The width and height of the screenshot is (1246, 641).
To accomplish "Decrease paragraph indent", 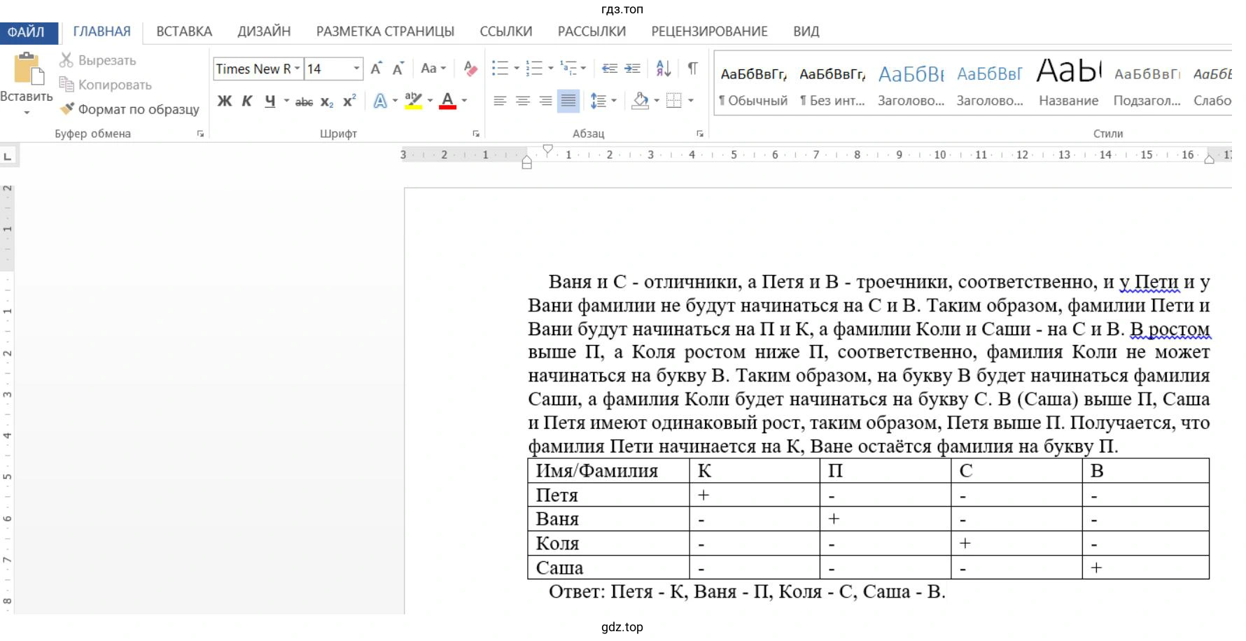I will point(610,69).
